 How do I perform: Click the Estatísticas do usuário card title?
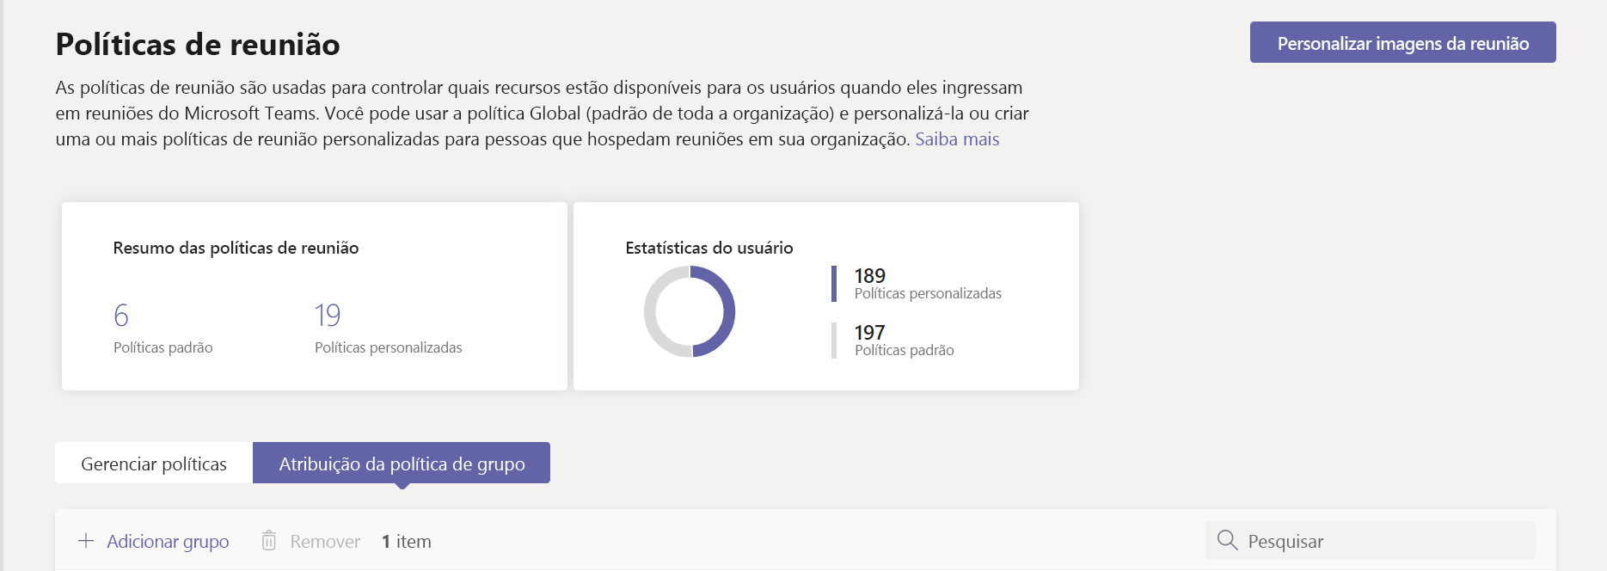pyautogui.click(x=709, y=248)
